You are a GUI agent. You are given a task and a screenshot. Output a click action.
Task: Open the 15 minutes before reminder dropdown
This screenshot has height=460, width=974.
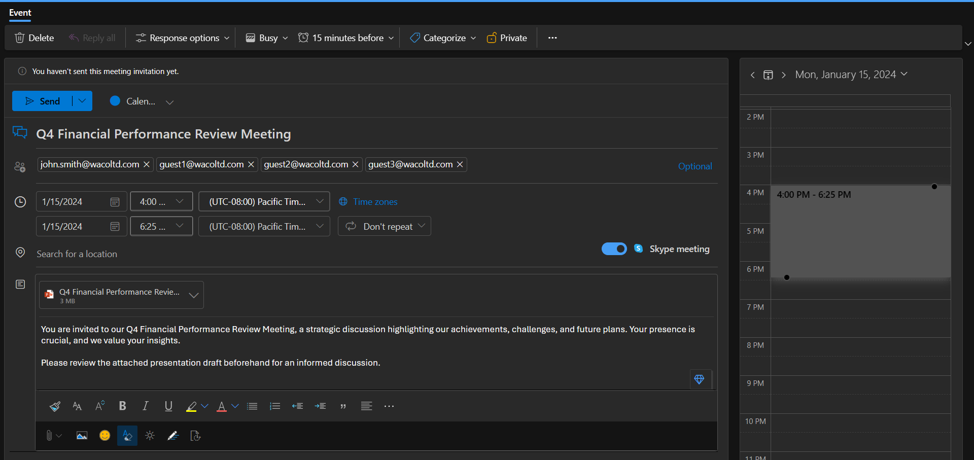pos(346,38)
